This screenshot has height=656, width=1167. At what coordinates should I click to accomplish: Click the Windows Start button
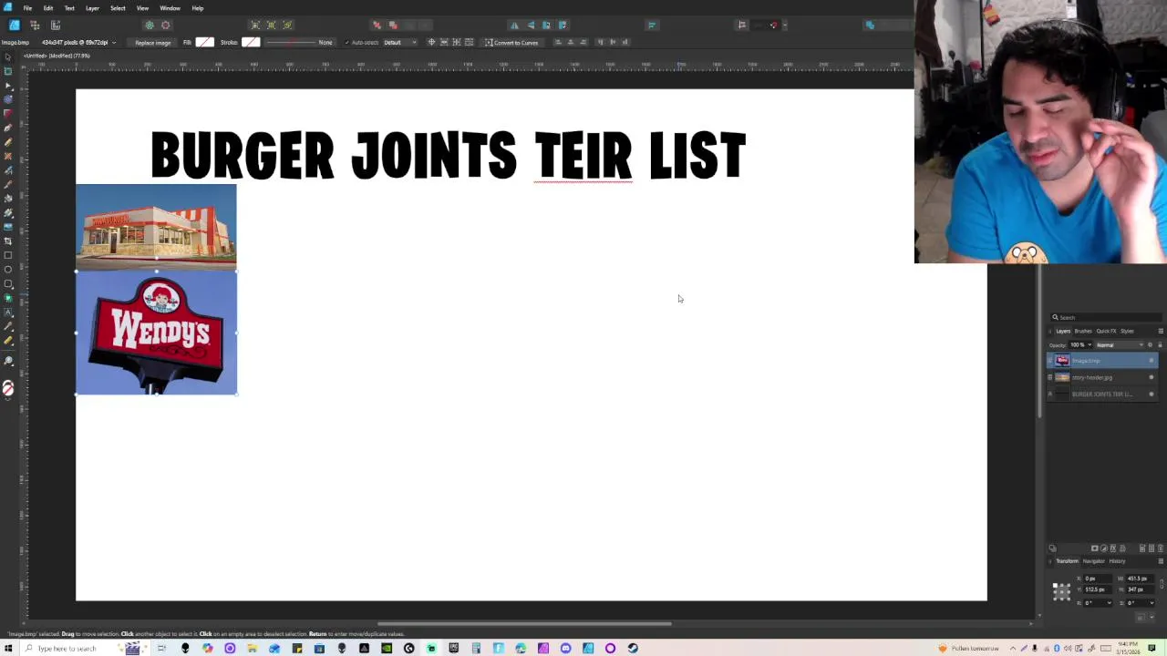pyautogui.click(x=8, y=649)
